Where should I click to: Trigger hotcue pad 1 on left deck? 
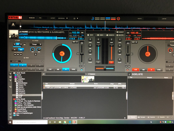[14, 65]
